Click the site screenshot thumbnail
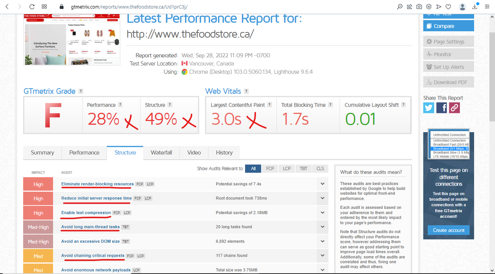This screenshot has width=495, height=274. (72, 39)
